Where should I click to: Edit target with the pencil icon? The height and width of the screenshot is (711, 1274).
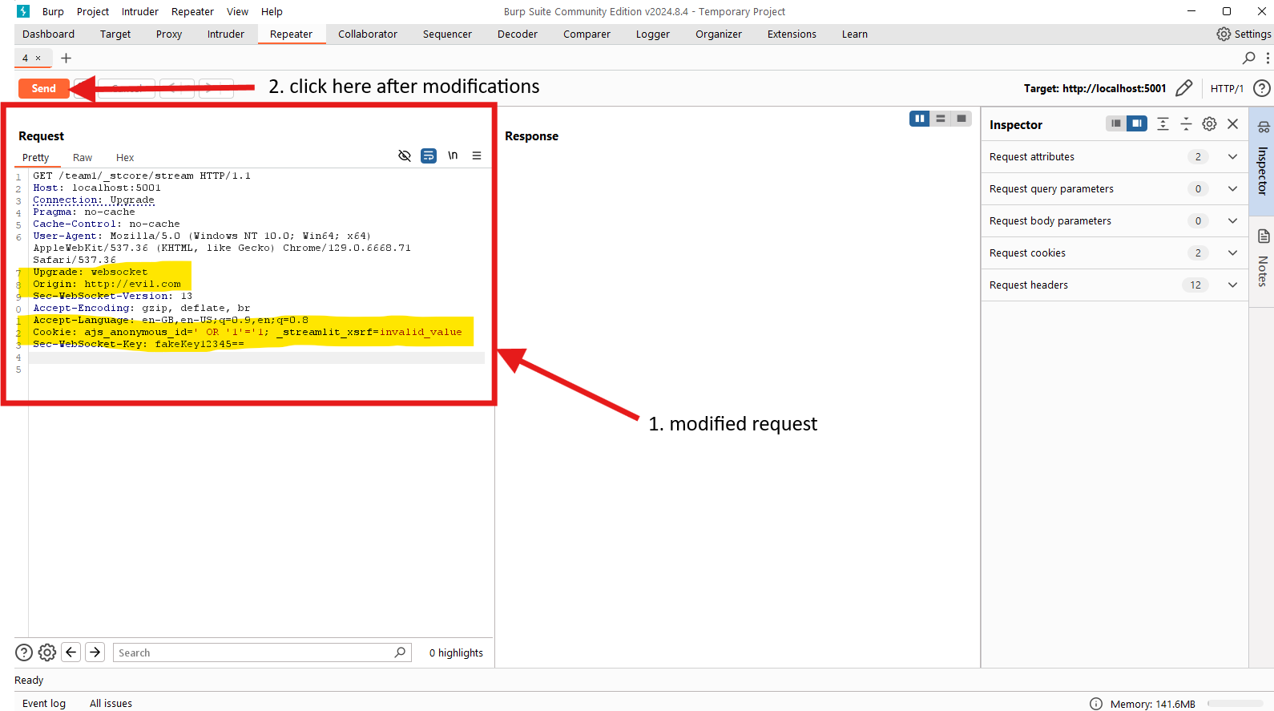pyautogui.click(x=1184, y=88)
